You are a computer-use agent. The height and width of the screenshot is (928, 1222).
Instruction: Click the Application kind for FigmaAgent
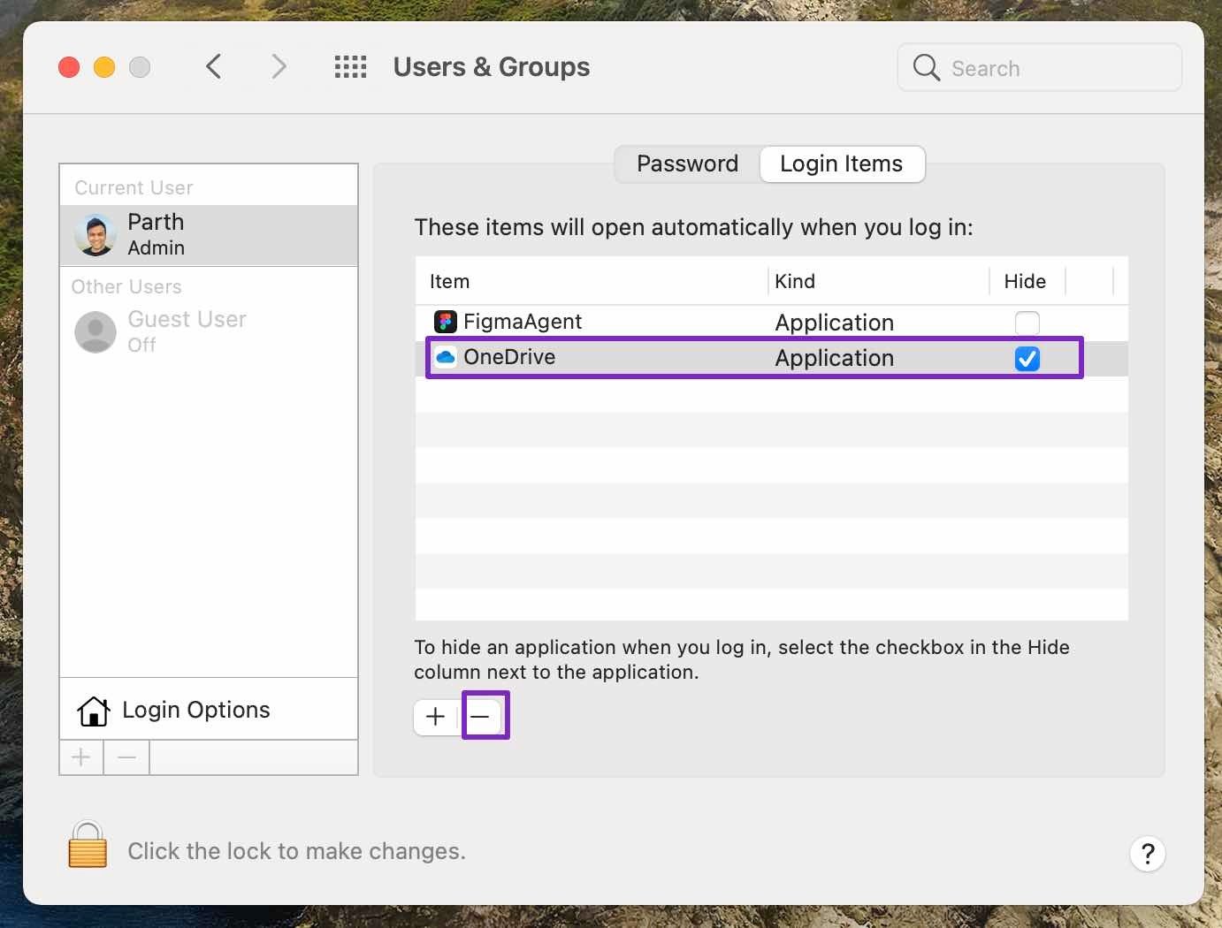click(x=835, y=323)
